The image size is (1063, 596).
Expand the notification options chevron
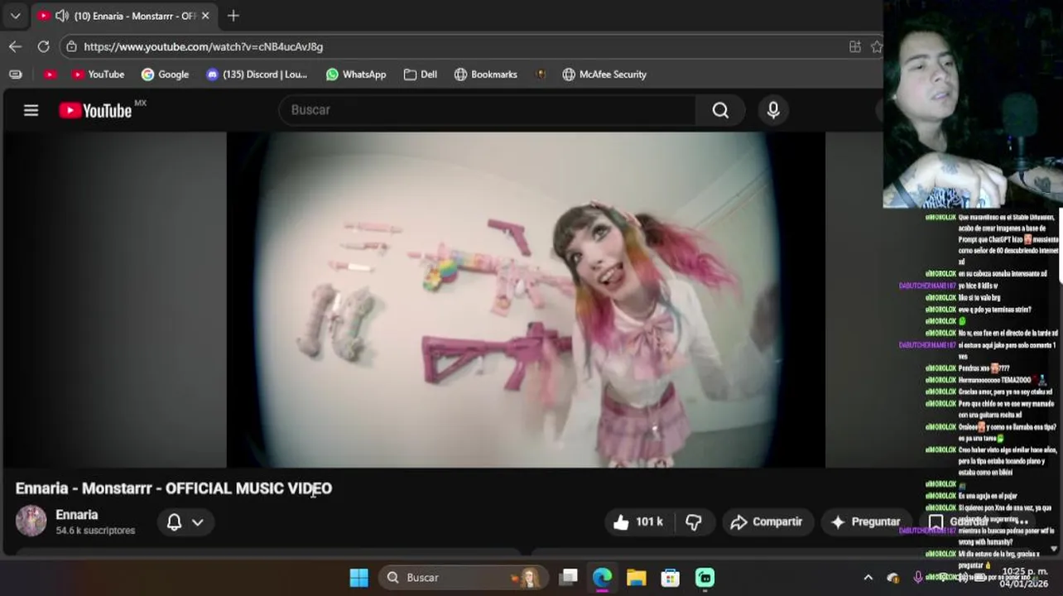(x=198, y=522)
